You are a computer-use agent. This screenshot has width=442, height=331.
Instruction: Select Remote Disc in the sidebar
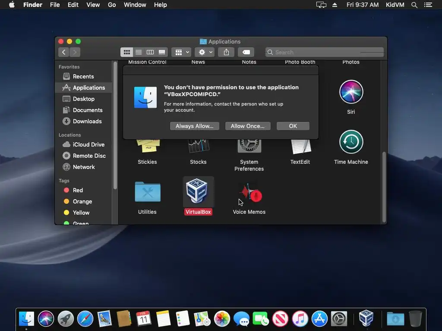[x=84, y=156]
